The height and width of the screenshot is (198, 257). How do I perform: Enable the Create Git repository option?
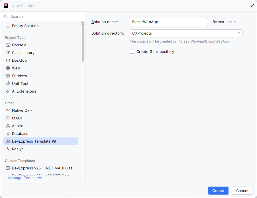[x=132, y=51]
